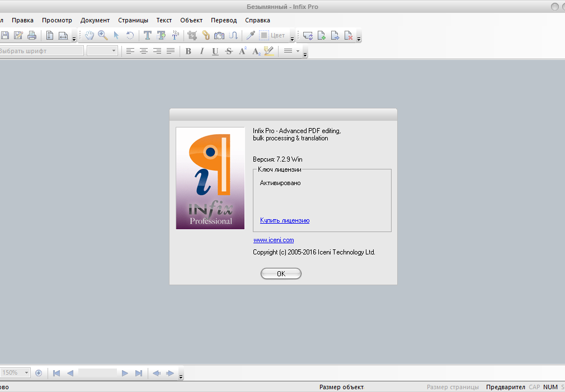Open the Перевод menu

tap(224, 20)
